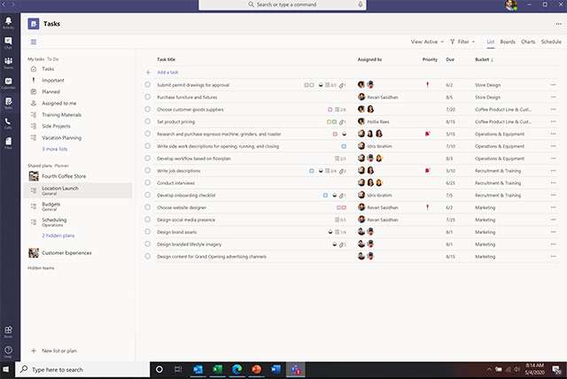567x379 pixels.
Task: Click the 'Search or type a command' box
Action: tap(285, 5)
